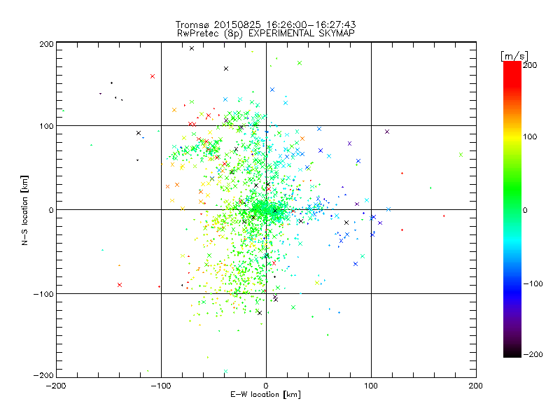Click the y-axis tick label -100
The image size is (560, 420).
click(x=43, y=294)
